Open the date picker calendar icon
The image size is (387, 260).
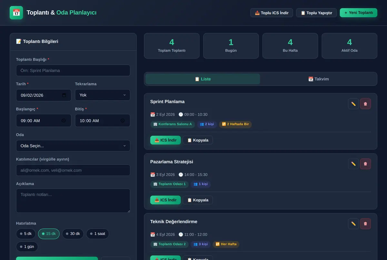click(64, 95)
